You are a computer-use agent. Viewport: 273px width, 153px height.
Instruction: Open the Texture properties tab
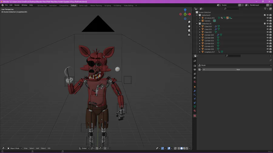click(x=195, y=116)
